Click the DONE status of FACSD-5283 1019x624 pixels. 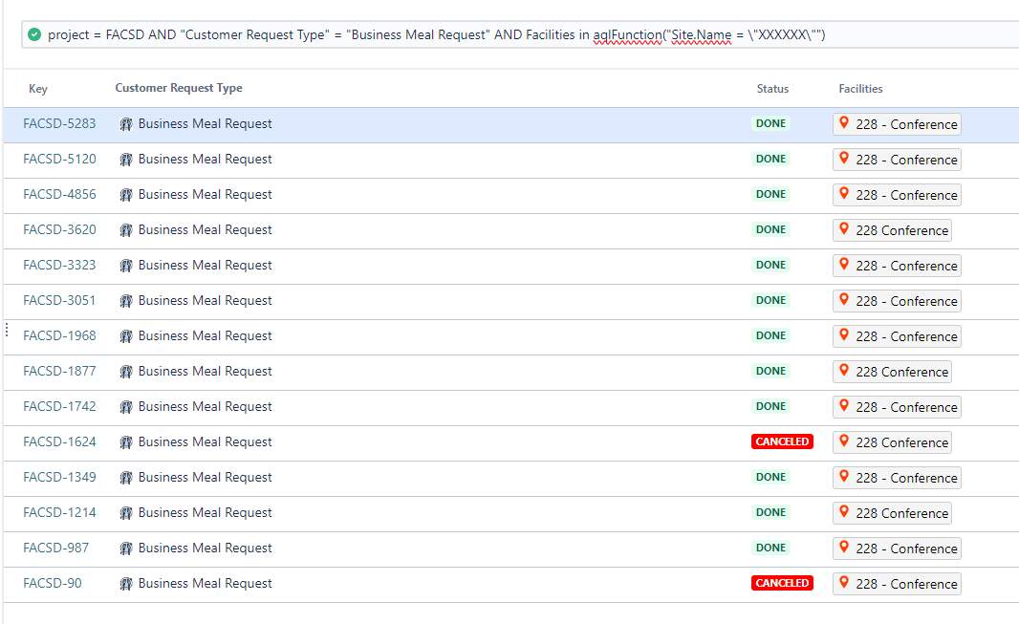coord(770,123)
